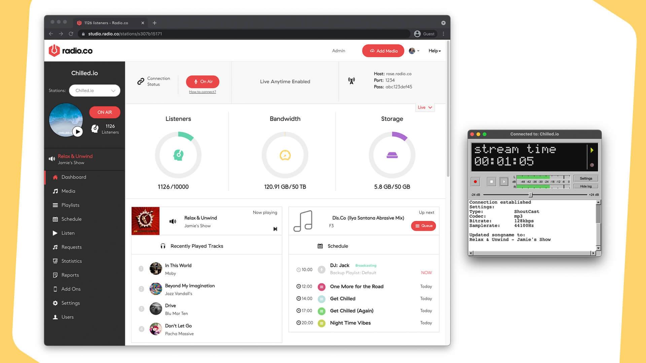Click the Schedule navigation icon
This screenshot has width=646, height=363.
(x=54, y=219)
